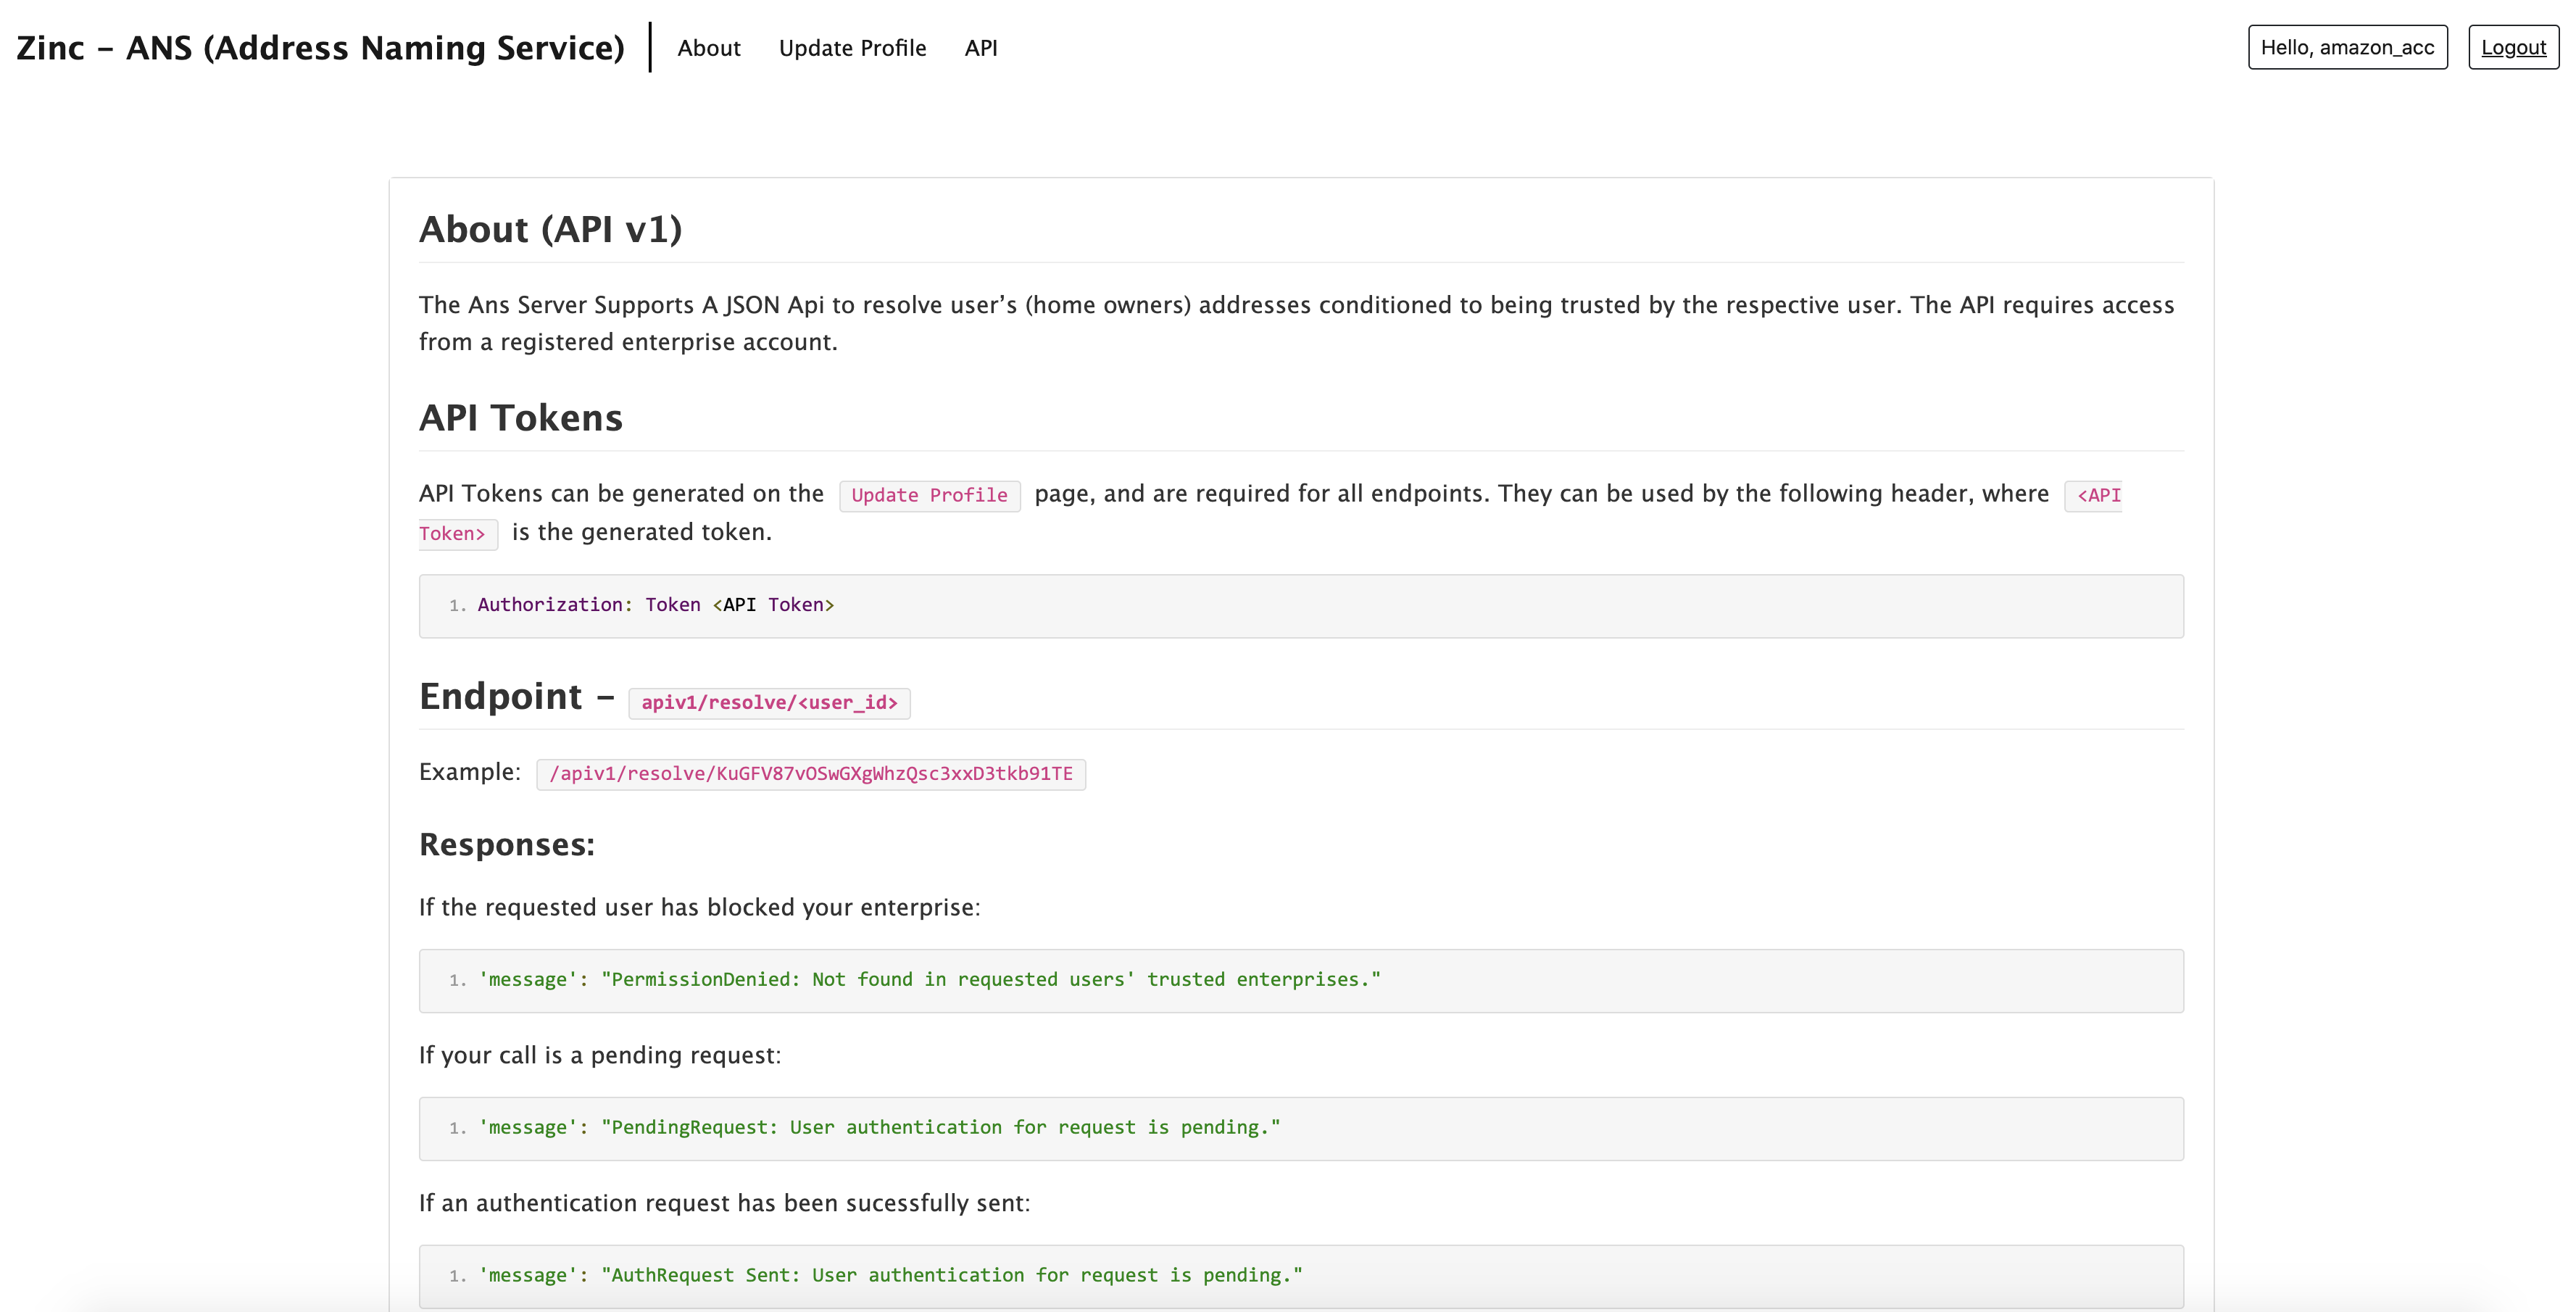
Task: Go to Update Profile page in navbar
Action: pos(852,48)
